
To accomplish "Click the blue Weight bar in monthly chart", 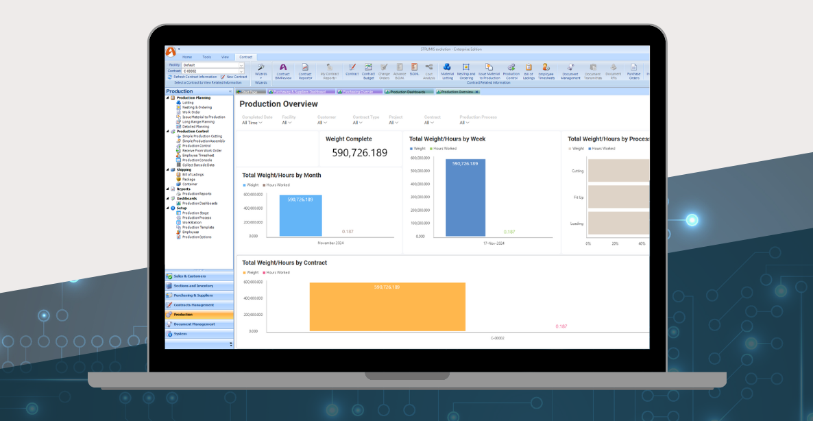I will [300, 215].
